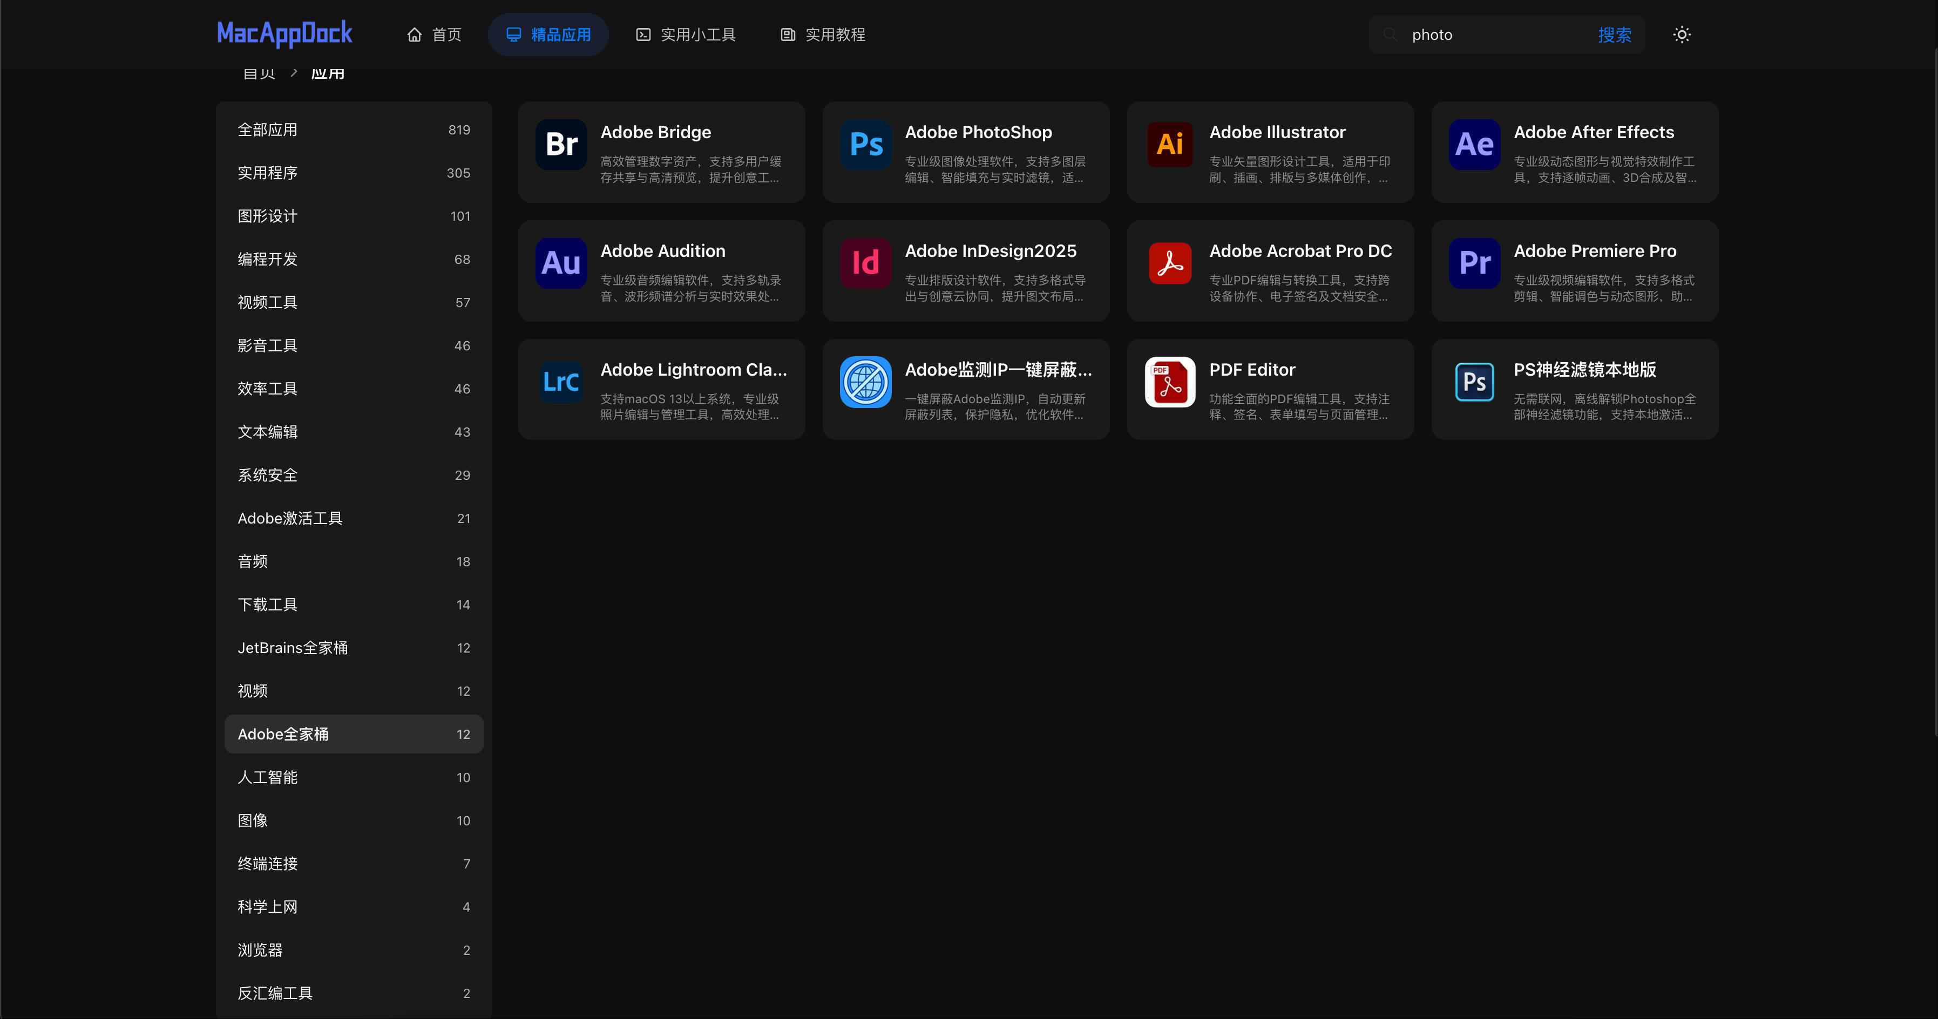Open the PS神经滤镜本地版 app card

[x=1575, y=390]
